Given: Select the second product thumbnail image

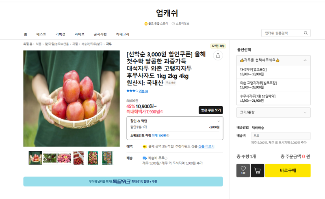Looking at the screenshot, I should [50, 158].
